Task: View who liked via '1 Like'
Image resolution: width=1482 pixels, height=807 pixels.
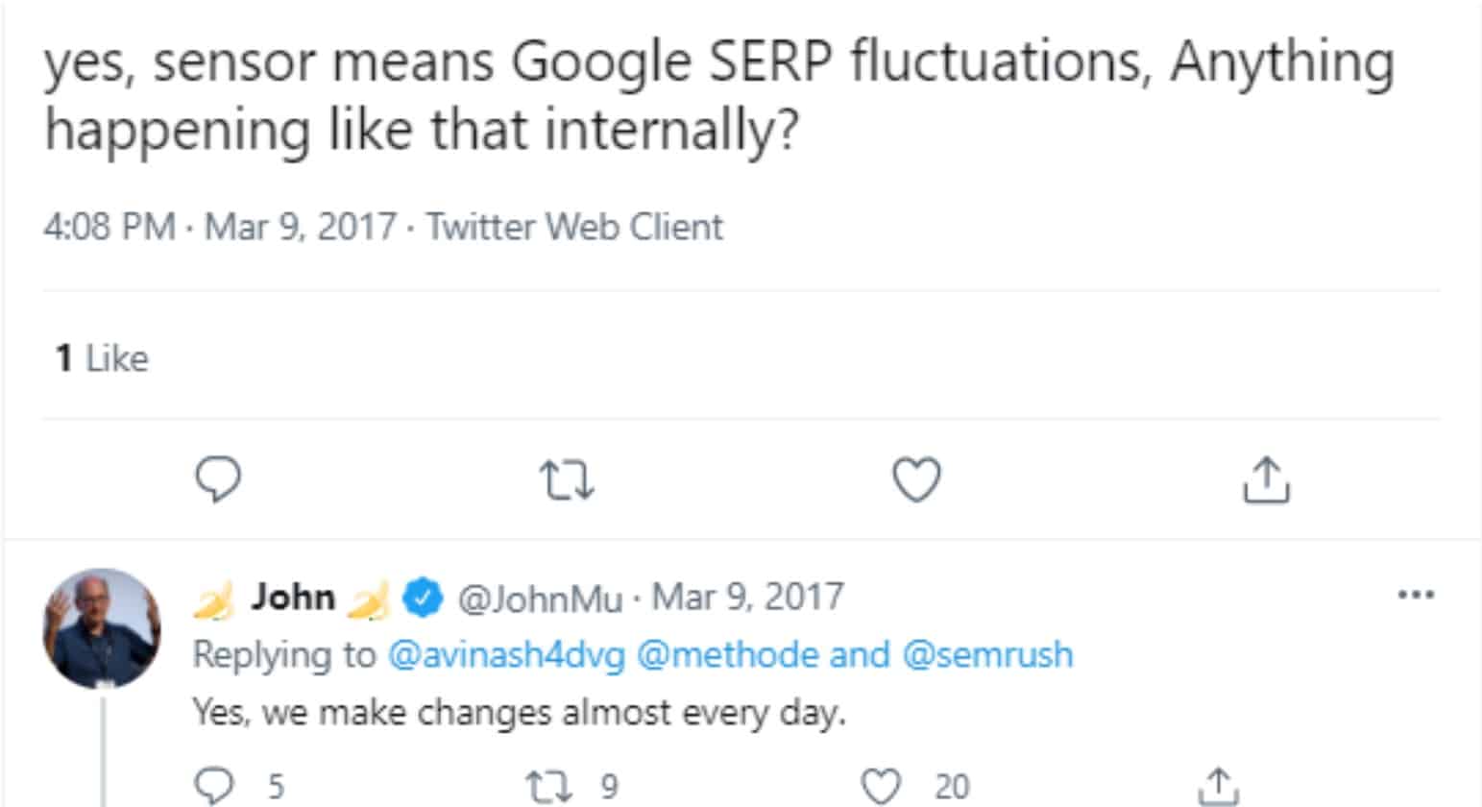Action: pyautogui.click(x=102, y=358)
